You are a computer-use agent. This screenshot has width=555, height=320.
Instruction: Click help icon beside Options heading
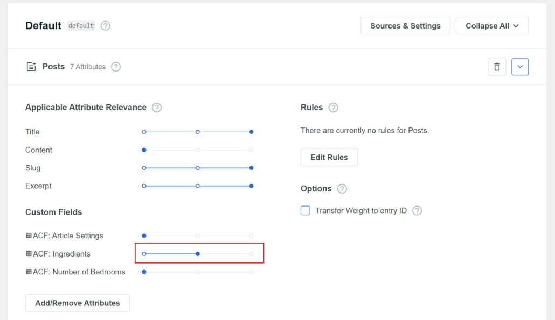click(342, 189)
